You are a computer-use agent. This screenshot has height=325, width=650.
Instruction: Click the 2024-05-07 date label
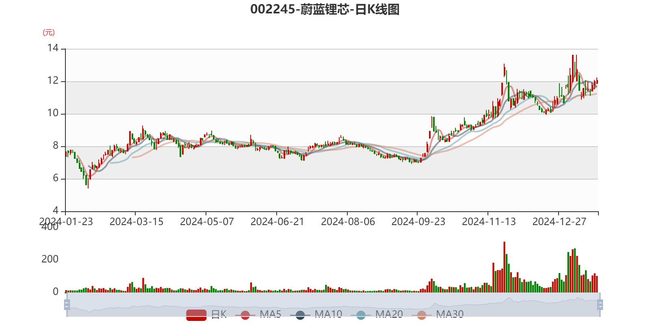pos(207,222)
